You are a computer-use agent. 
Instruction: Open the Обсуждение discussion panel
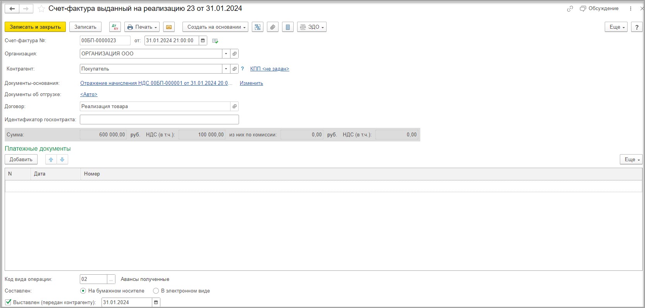click(x=599, y=9)
